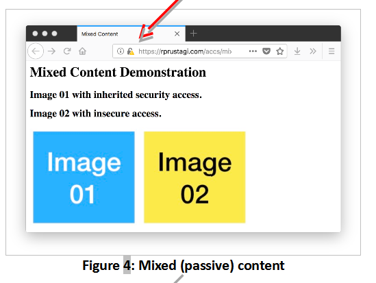Click the browser back arrow button
Image resolution: width=376 pixels, height=283 pixels.
[36, 51]
